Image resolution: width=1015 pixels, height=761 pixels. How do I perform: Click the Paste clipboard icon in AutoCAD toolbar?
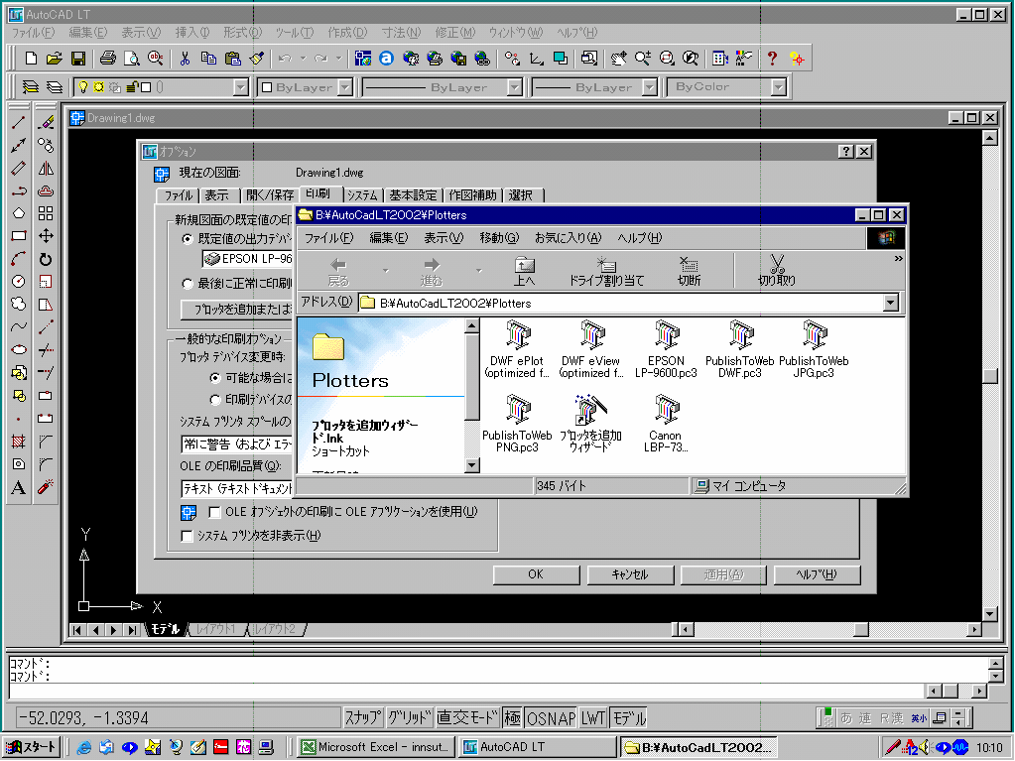click(232, 59)
